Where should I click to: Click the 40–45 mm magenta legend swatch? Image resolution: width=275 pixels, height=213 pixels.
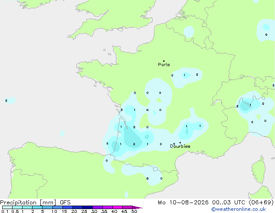118,207
